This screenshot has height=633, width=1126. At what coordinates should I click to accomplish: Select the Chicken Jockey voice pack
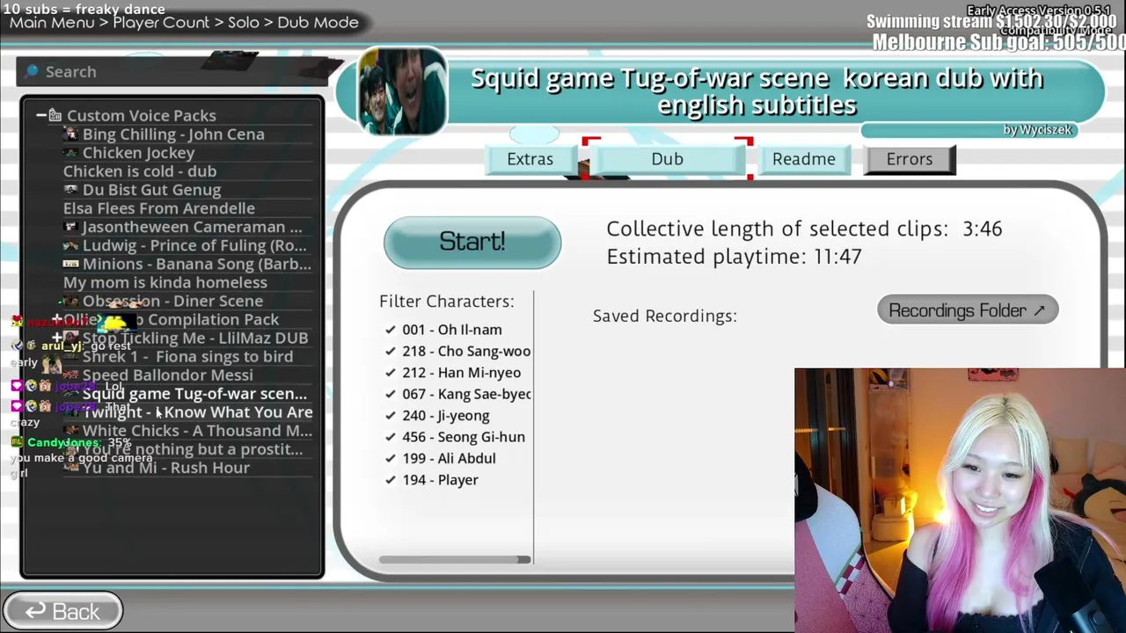(x=139, y=153)
